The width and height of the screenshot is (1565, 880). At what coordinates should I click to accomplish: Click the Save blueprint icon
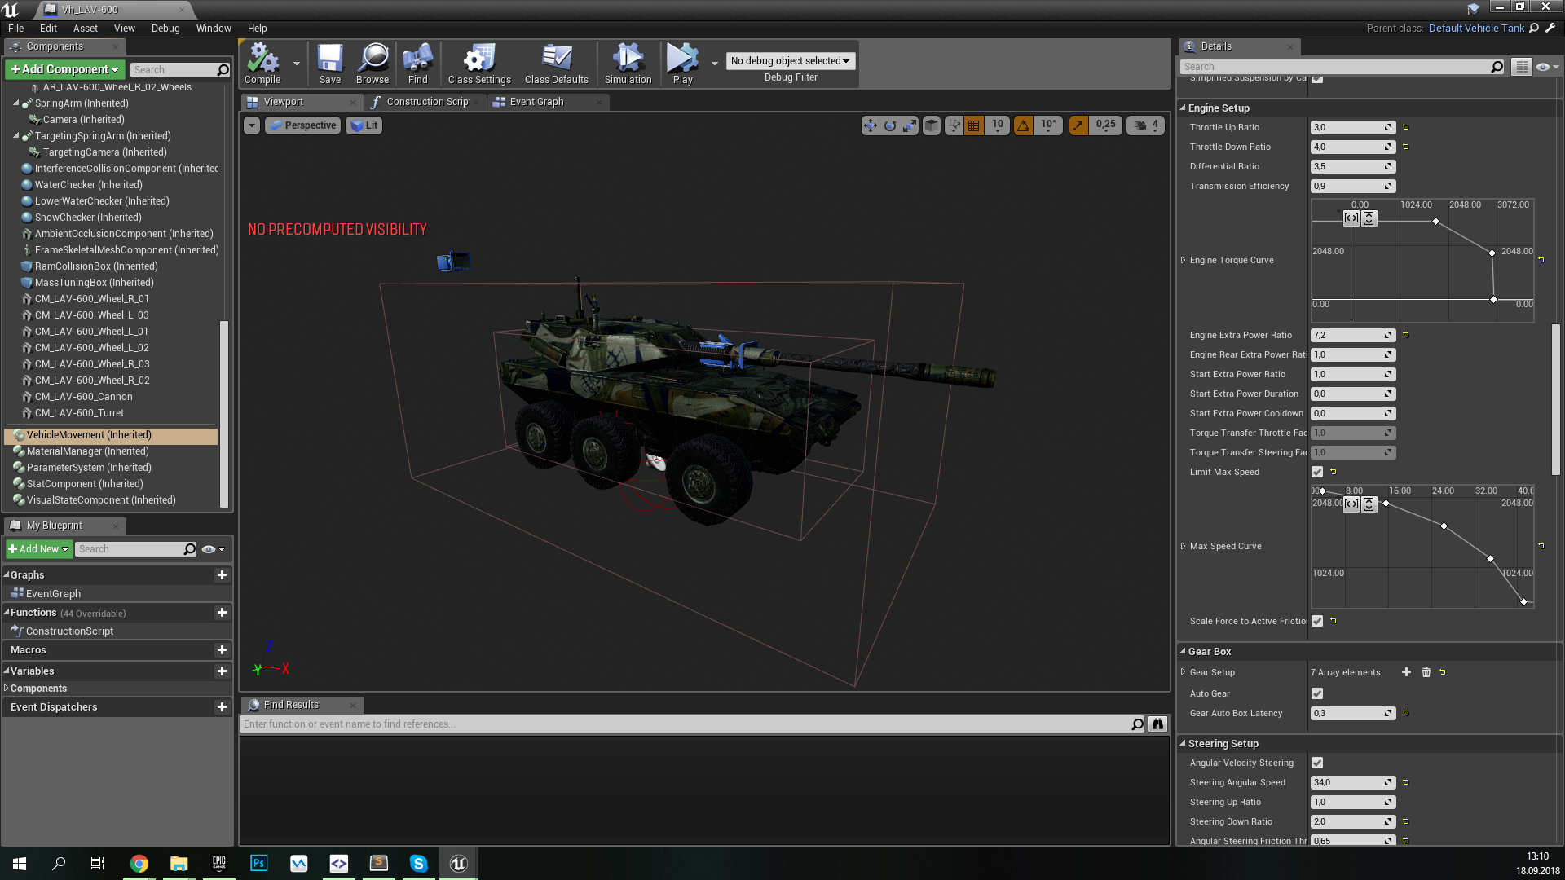tap(329, 61)
